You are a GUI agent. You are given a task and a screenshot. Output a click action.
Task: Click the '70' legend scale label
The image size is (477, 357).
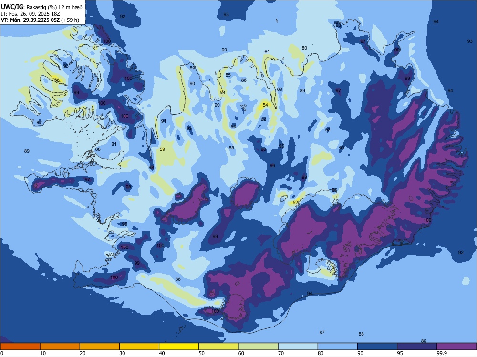[281, 353]
